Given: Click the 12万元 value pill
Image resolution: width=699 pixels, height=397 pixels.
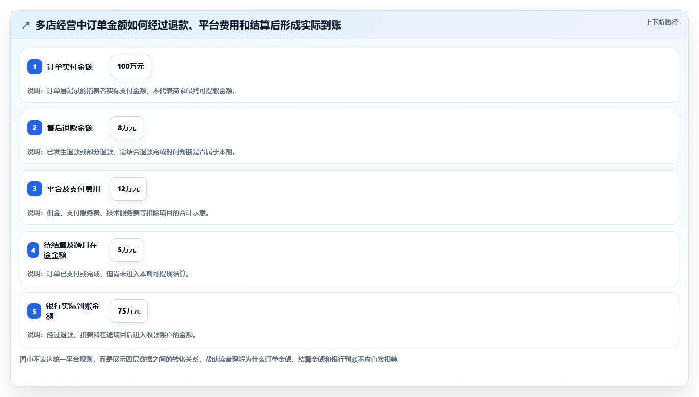Looking at the screenshot, I should click(x=128, y=189).
